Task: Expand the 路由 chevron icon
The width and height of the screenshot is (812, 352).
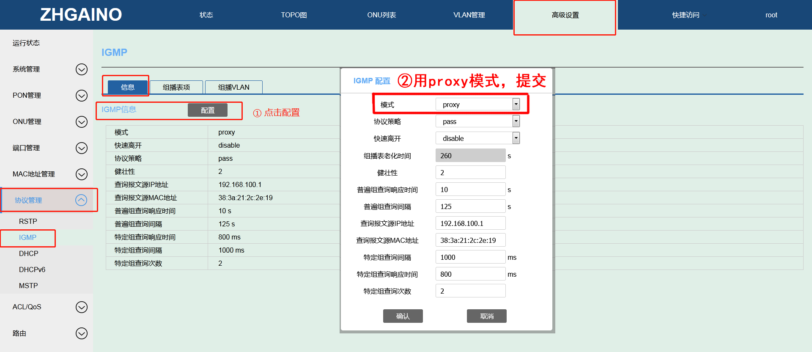Action: tap(81, 333)
